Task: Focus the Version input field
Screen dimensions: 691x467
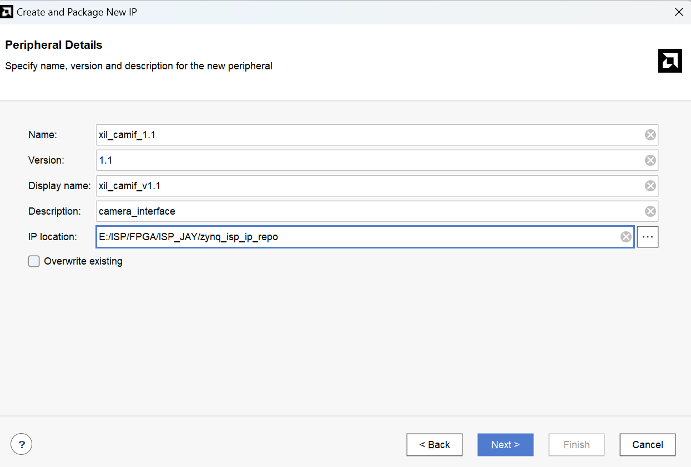Action: coord(366,160)
